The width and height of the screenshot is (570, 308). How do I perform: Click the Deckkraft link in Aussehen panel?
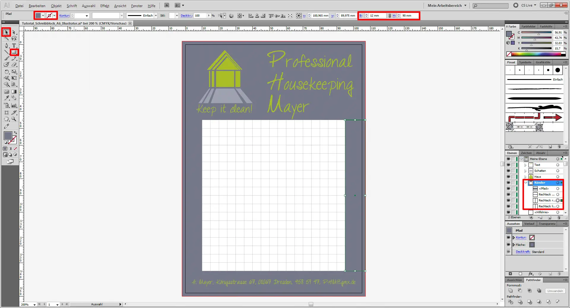pyautogui.click(x=523, y=252)
